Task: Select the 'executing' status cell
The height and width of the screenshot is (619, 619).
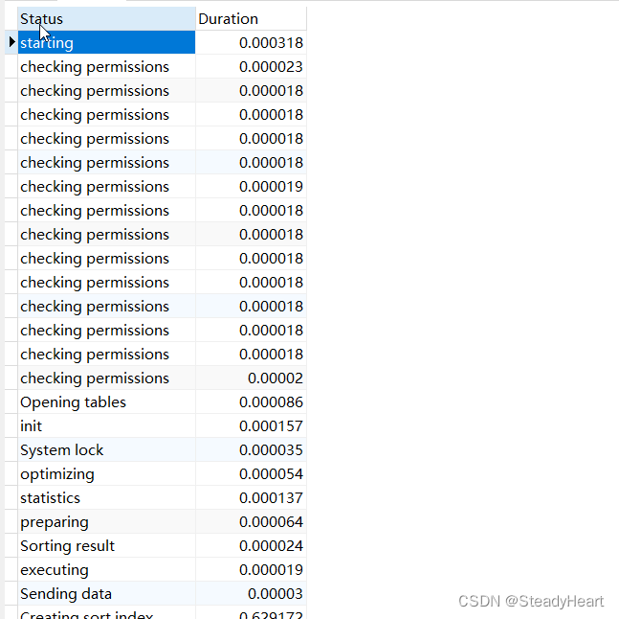Action: tap(105, 569)
